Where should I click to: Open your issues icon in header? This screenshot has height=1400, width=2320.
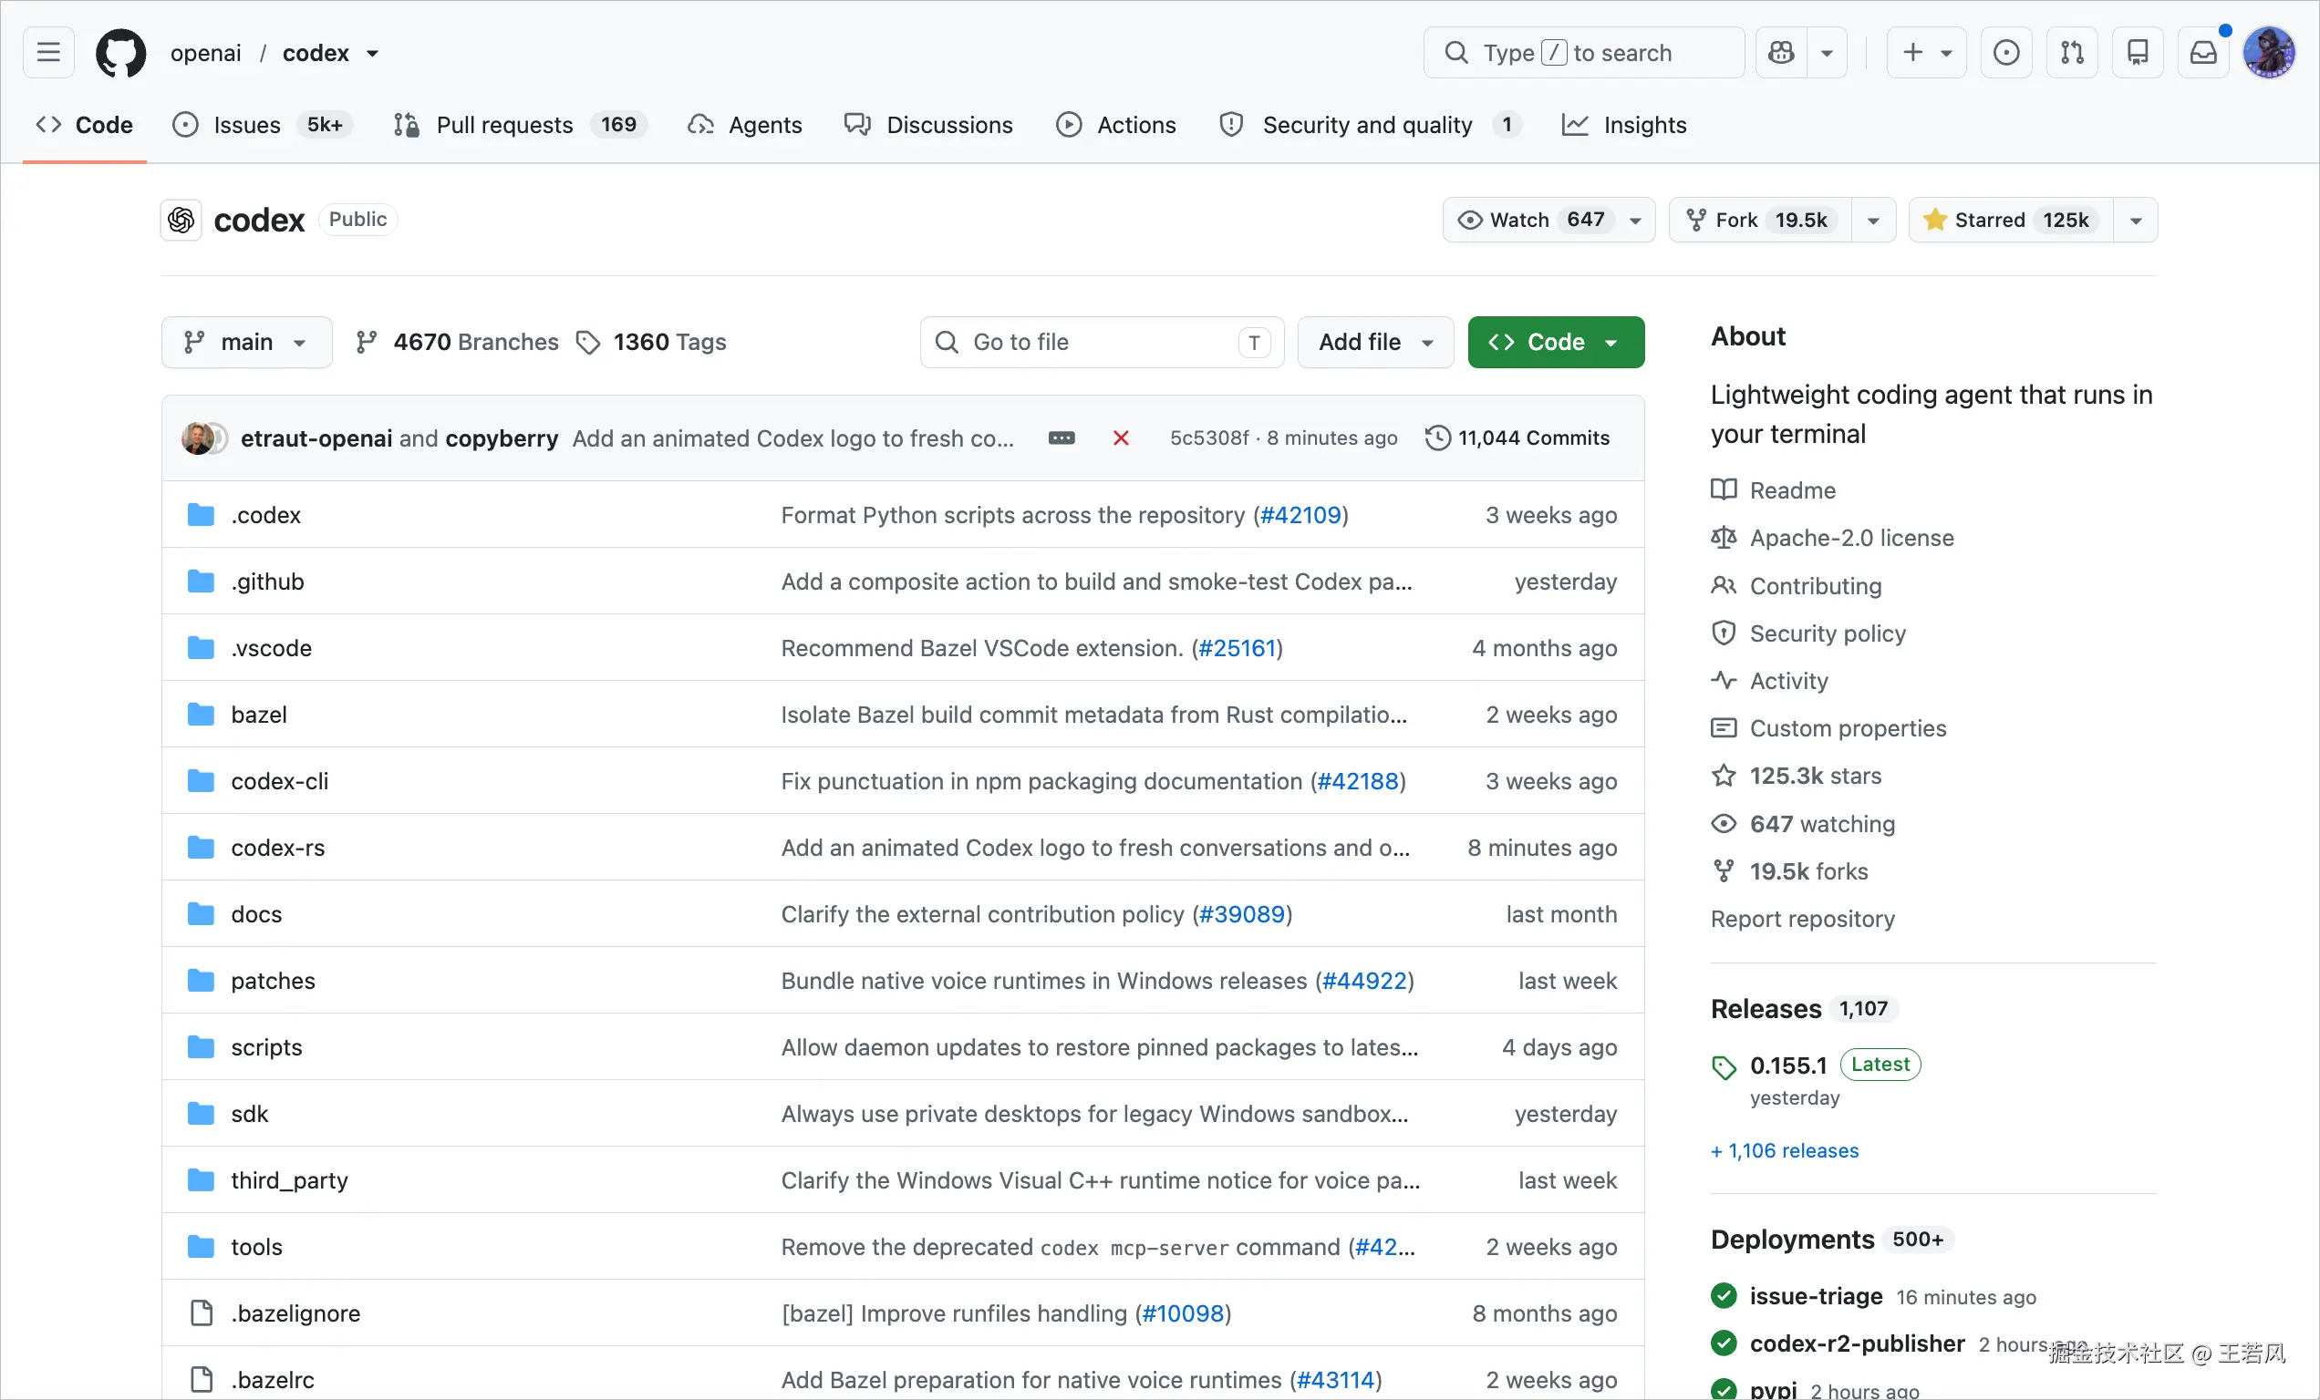click(2006, 53)
